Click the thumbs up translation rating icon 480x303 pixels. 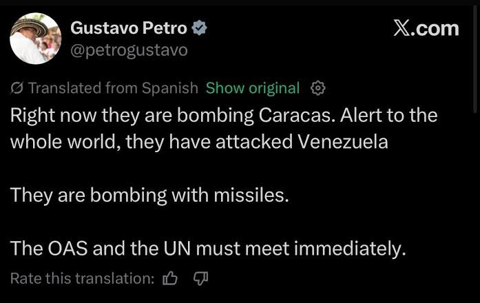169,278
